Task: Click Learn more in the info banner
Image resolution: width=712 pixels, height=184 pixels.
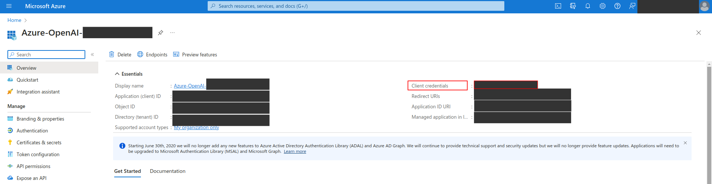Action: coord(295,151)
